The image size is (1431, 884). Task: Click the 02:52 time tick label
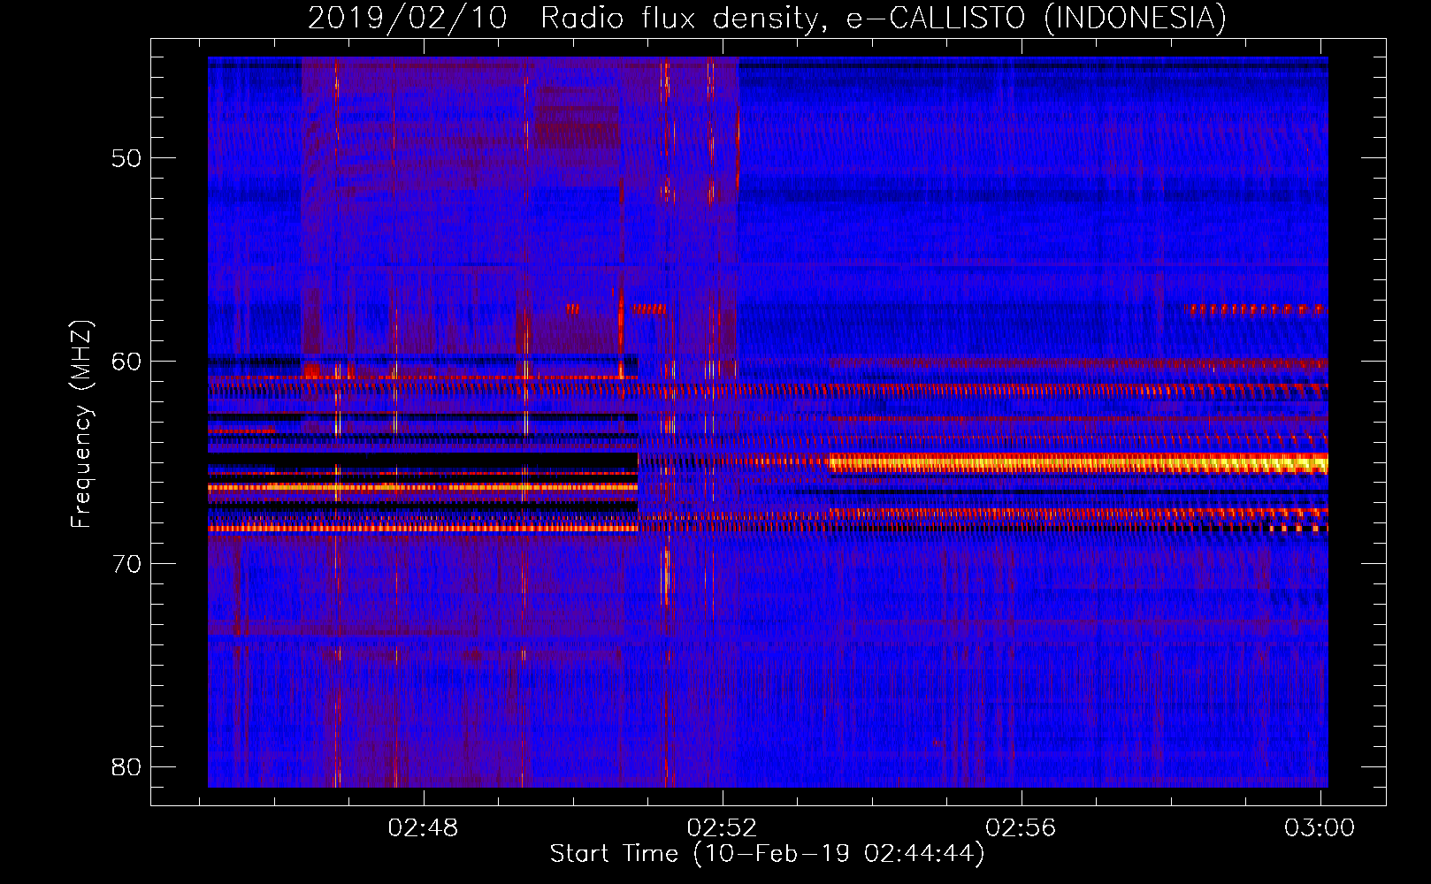[x=723, y=827]
